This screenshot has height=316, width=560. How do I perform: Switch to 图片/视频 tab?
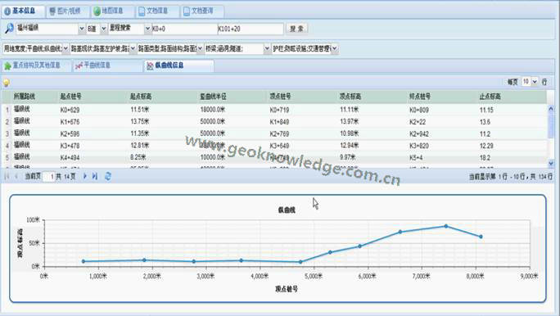pyautogui.click(x=67, y=11)
